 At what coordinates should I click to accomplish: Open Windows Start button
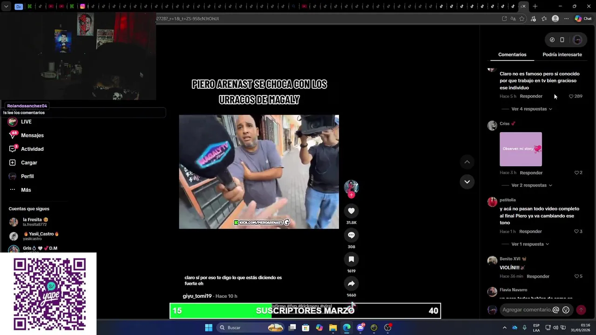[x=209, y=328]
